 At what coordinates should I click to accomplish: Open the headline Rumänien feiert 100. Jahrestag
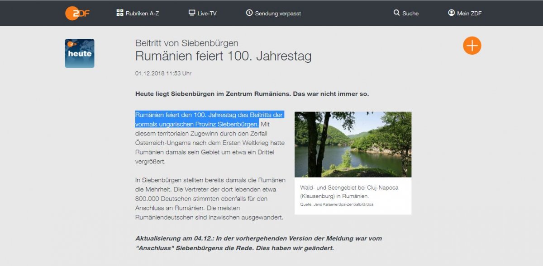point(223,56)
